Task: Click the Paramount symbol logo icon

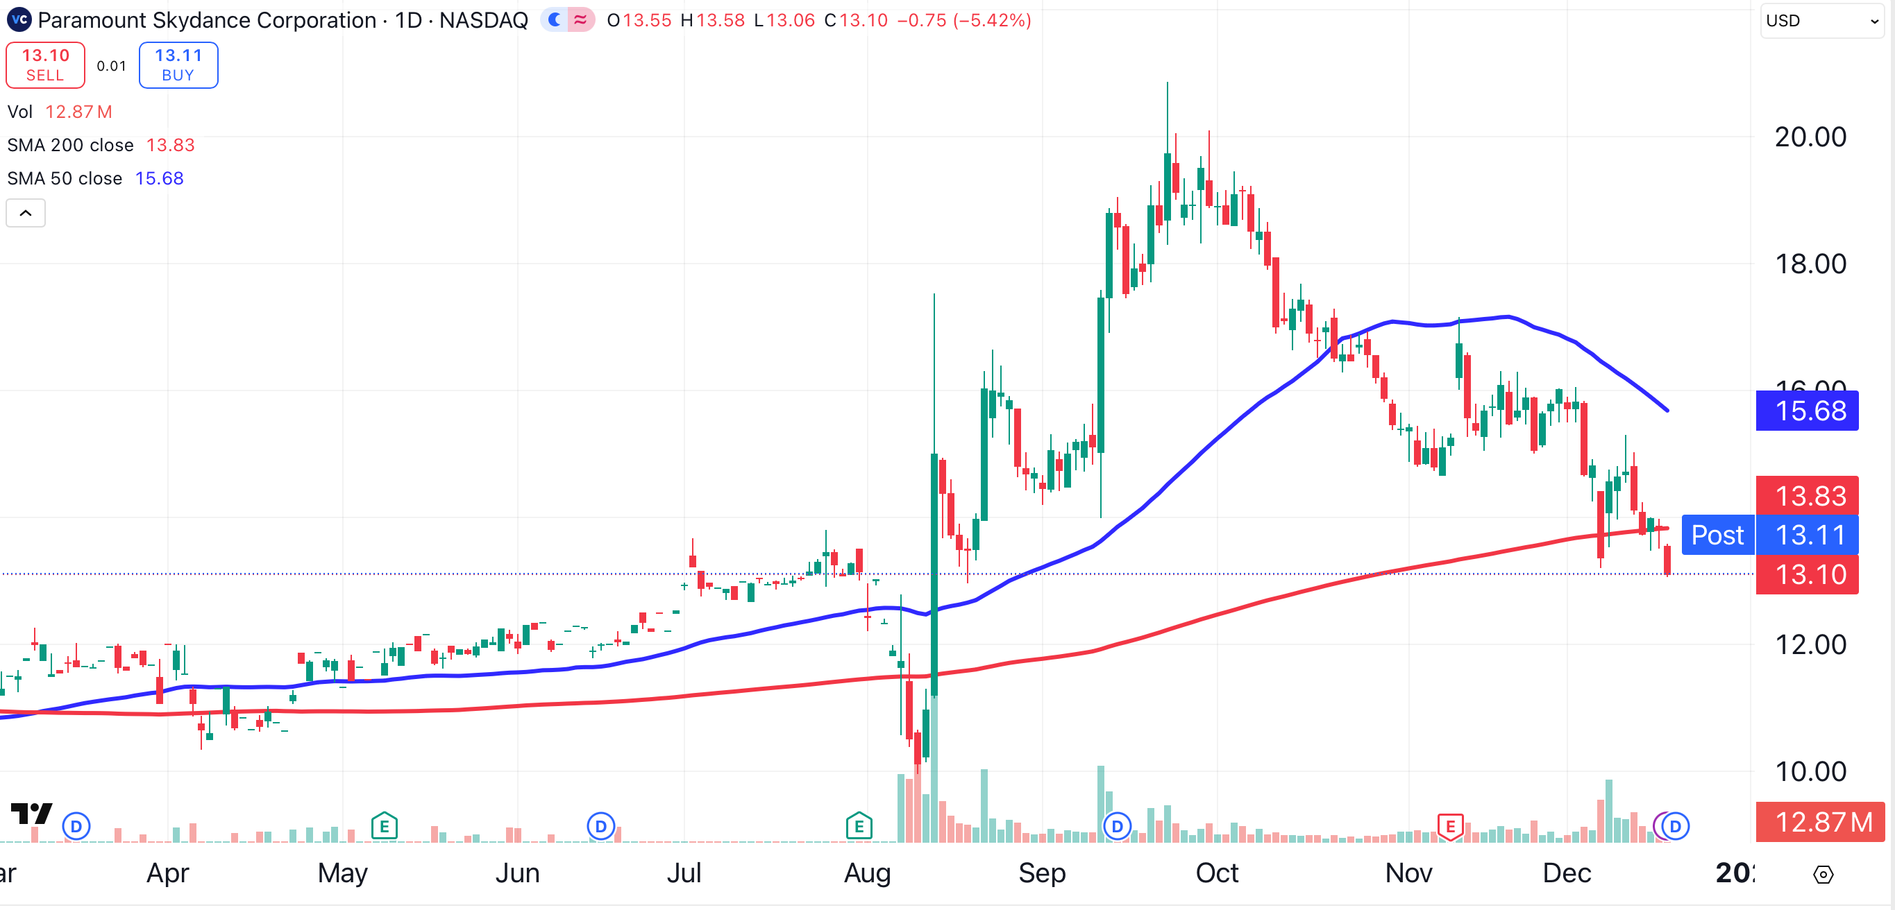Action: (x=19, y=20)
